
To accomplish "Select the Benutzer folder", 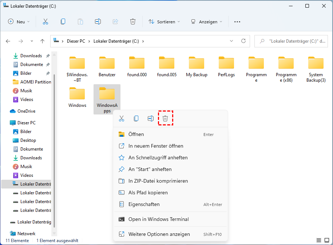I will tap(107, 67).
